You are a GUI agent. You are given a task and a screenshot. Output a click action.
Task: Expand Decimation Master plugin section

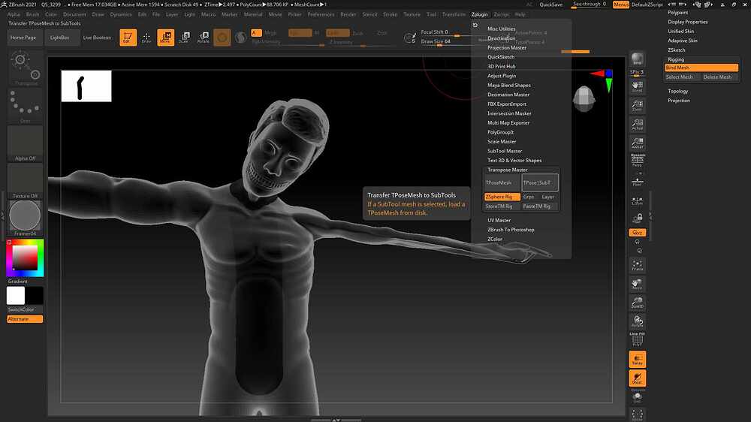(508, 95)
